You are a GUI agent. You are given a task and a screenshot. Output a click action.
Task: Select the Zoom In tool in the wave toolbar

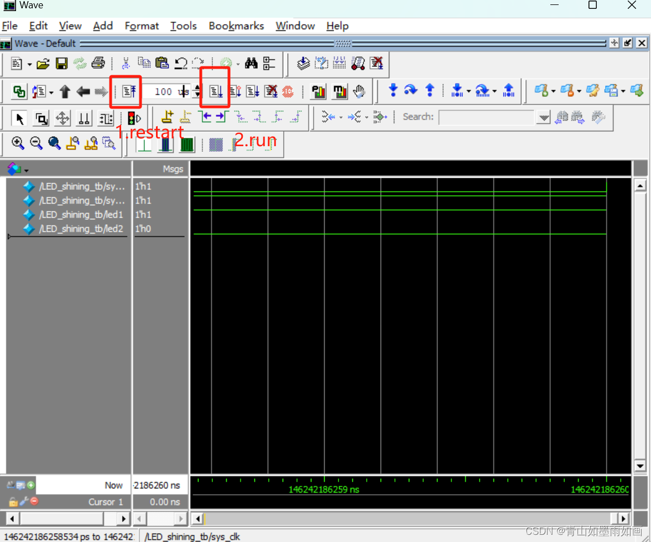pyautogui.click(x=18, y=143)
